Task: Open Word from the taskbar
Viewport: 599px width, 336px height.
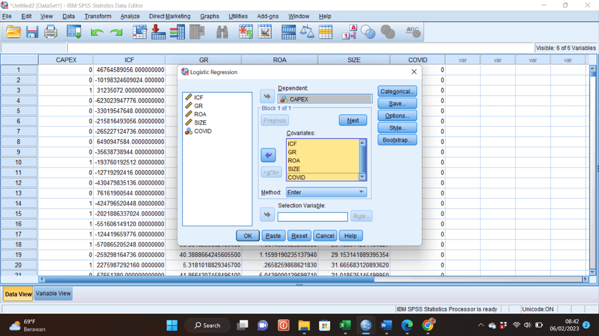Action: point(386,325)
